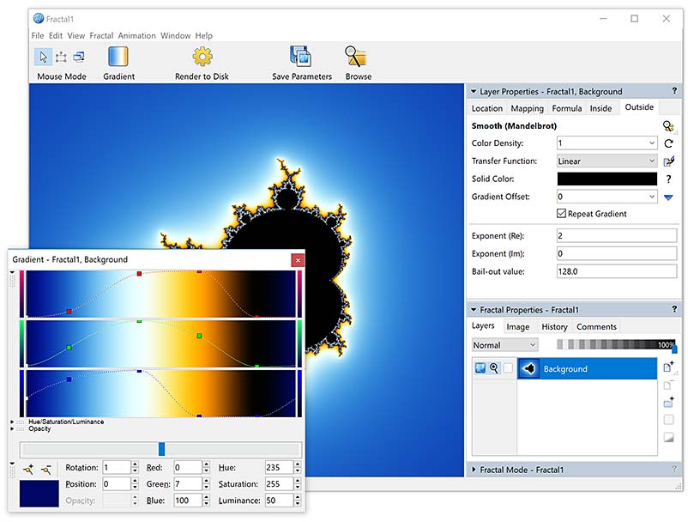Open the File menu
The height and width of the screenshot is (522, 688).
[37, 35]
